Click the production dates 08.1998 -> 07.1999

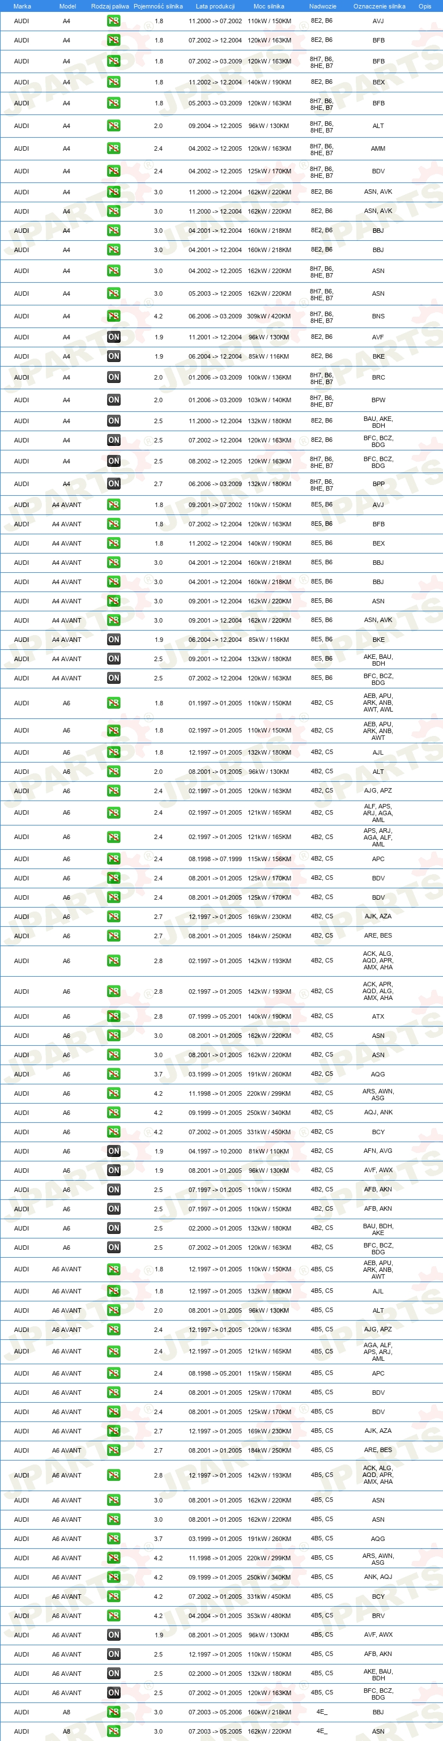[215, 859]
